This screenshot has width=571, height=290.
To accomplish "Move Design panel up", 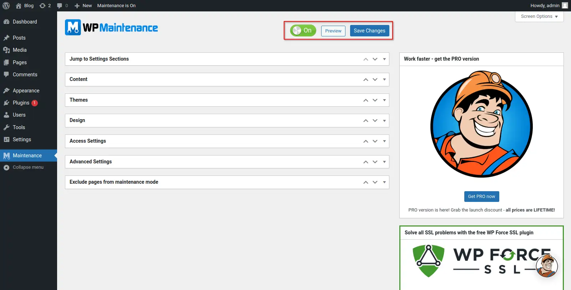I will (366, 121).
